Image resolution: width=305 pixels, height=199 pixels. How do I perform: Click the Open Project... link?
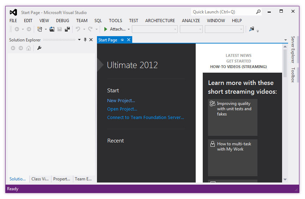point(122,109)
